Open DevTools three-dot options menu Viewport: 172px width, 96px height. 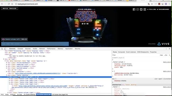(166, 49)
